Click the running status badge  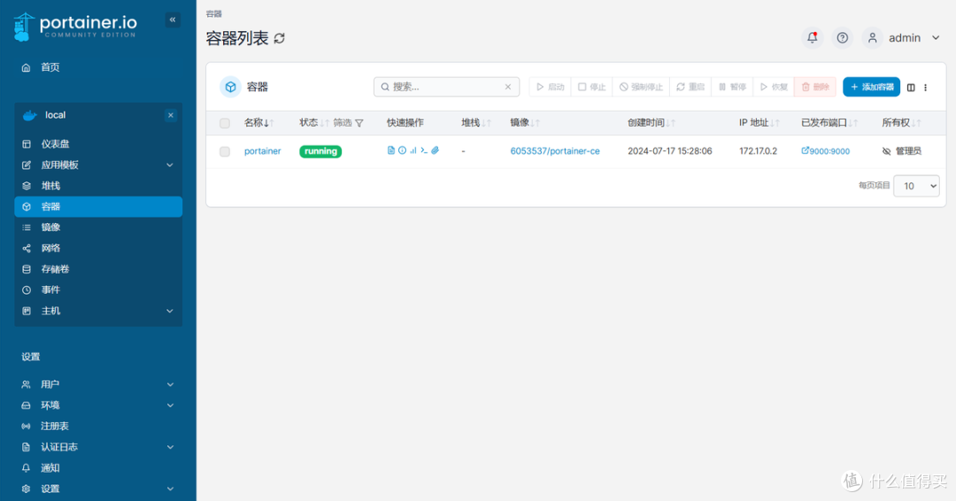[x=320, y=151]
